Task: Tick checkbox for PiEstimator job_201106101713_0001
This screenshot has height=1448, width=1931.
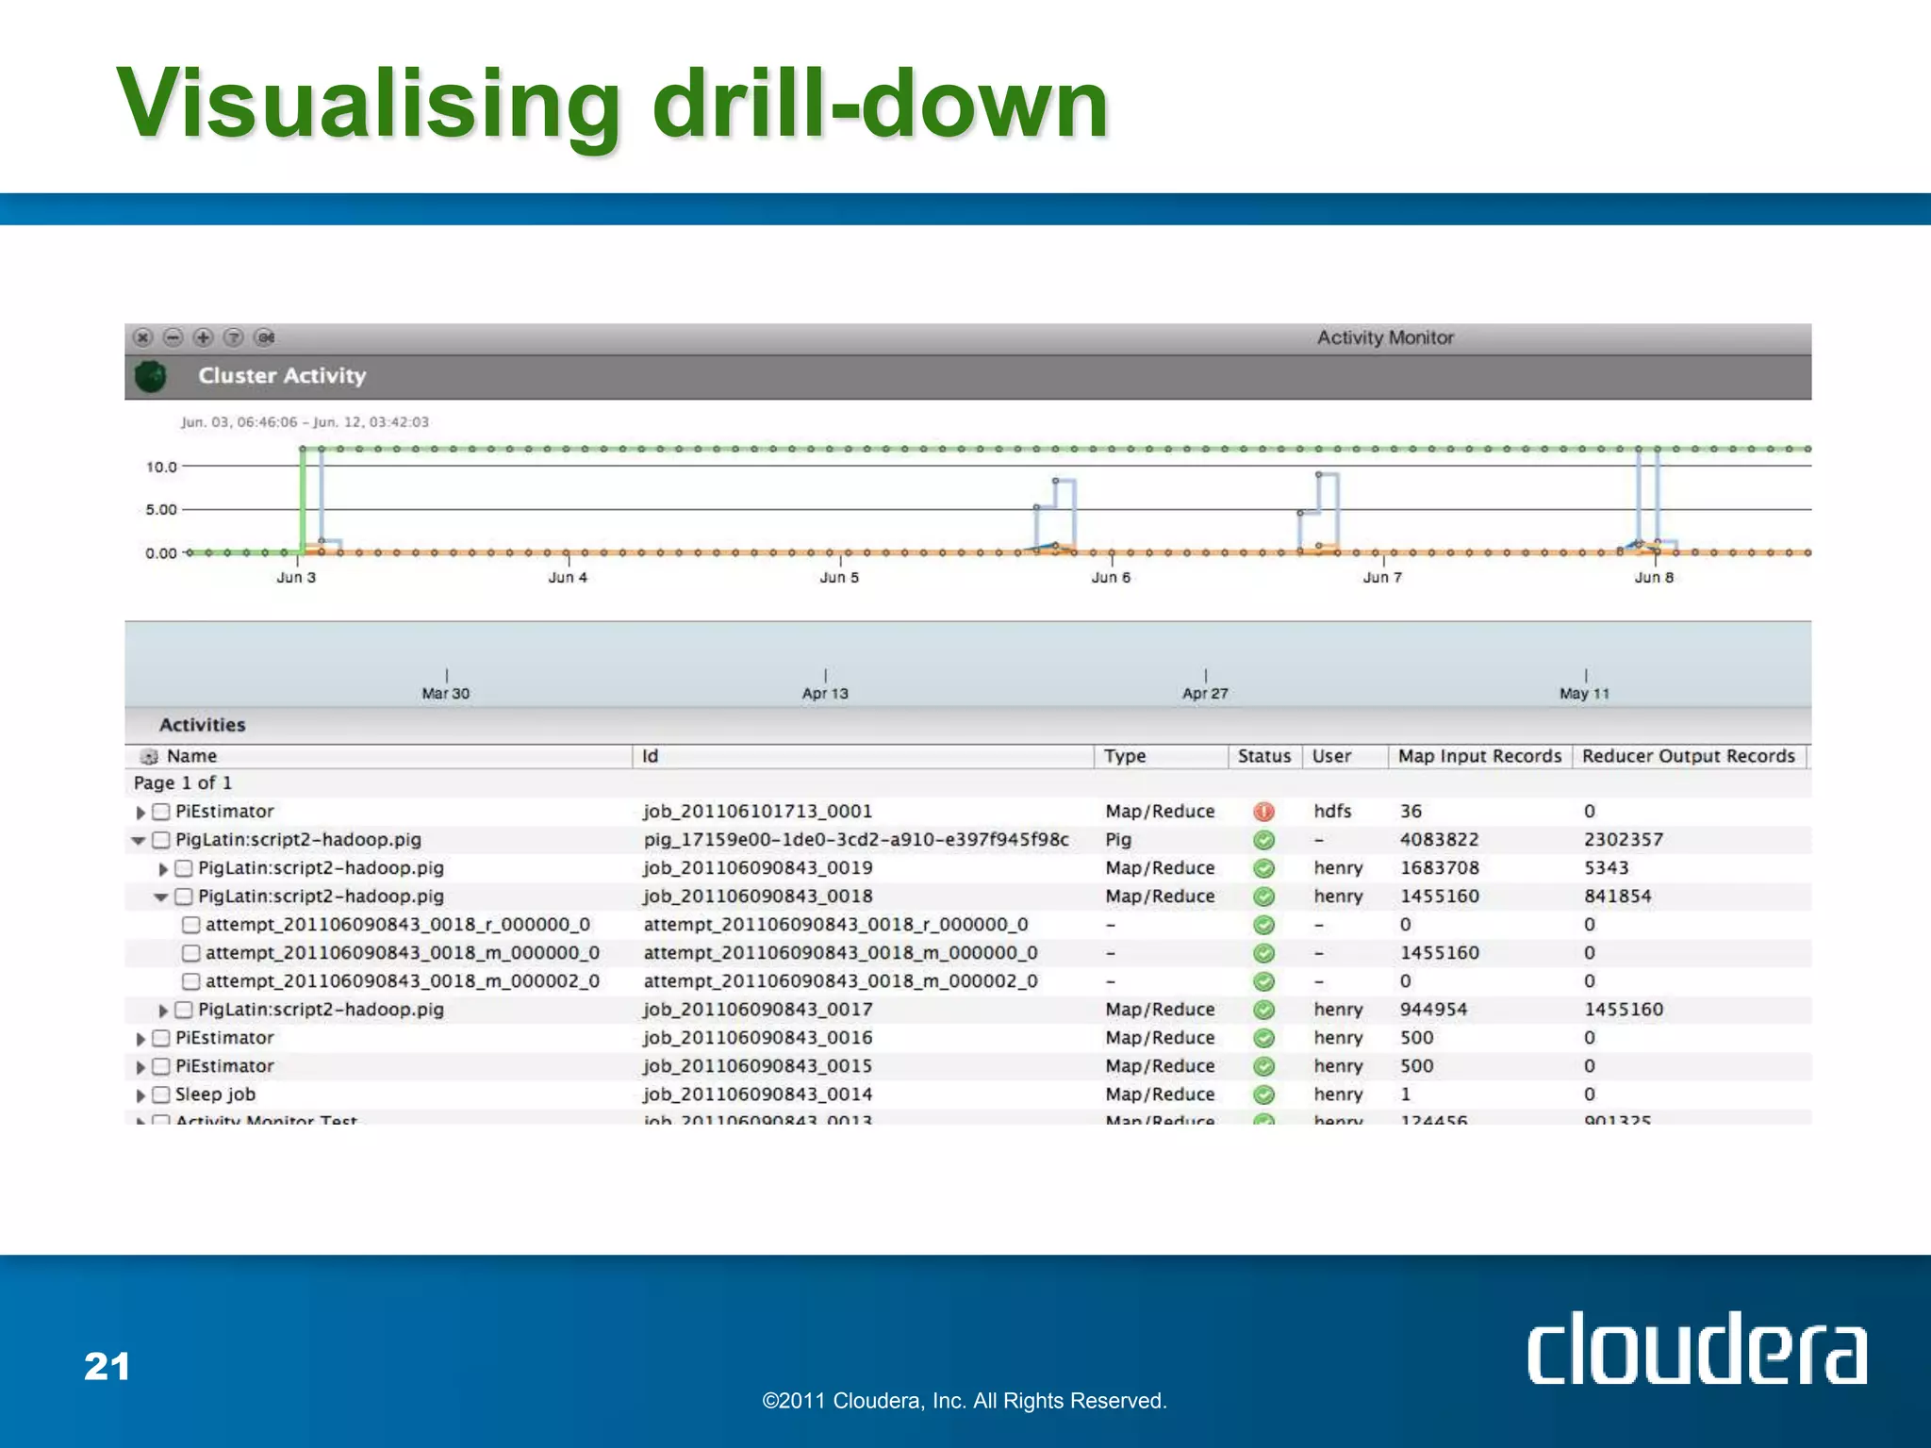Action: pos(161,812)
